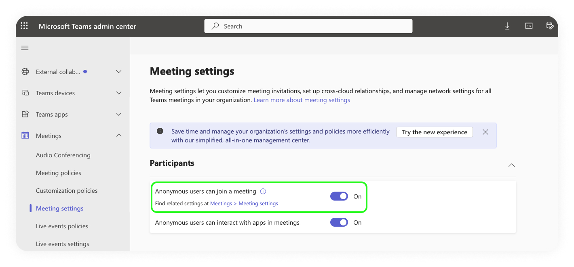574x267 pixels.
Task: Turn off Anonymous users can join a meeting
Action: click(339, 196)
